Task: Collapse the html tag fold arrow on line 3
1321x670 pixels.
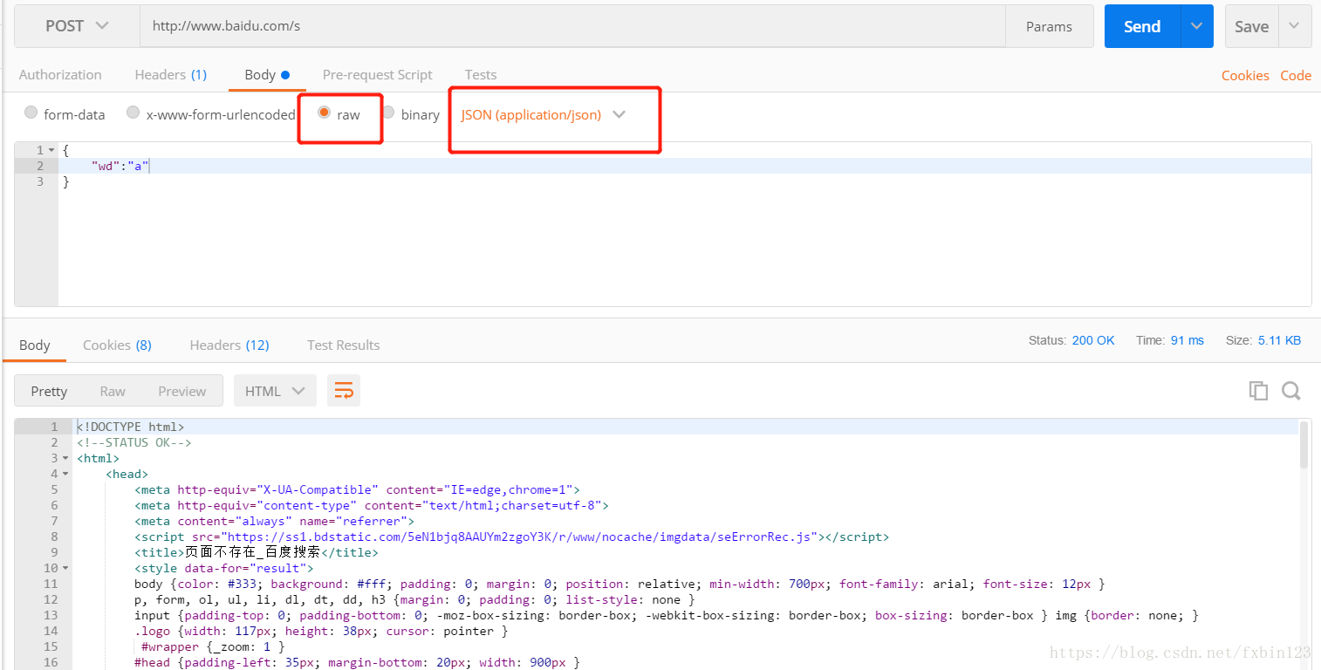Action: [65, 458]
